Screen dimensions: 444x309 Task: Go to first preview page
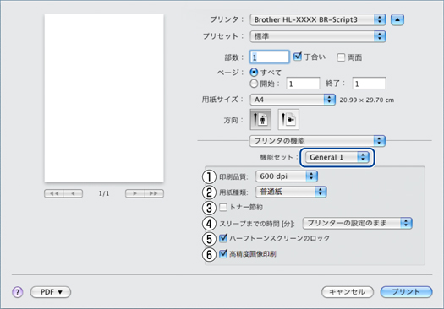click(x=54, y=193)
